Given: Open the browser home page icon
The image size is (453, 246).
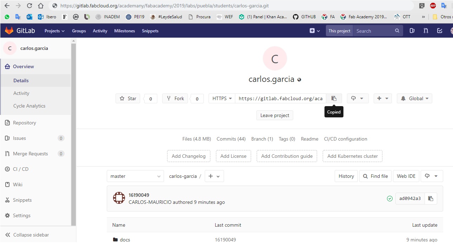Looking at the screenshot, I should pos(41,6).
